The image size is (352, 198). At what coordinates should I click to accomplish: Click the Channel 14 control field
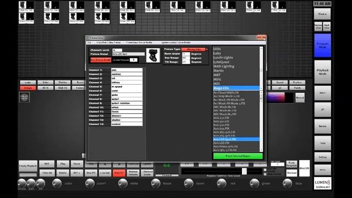coord(127,124)
